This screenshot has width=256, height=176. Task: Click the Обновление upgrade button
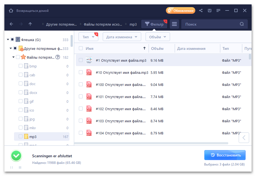tap(180, 11)
